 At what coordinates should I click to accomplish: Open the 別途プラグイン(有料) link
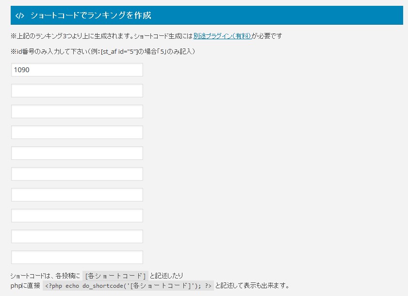coord(222,36)
